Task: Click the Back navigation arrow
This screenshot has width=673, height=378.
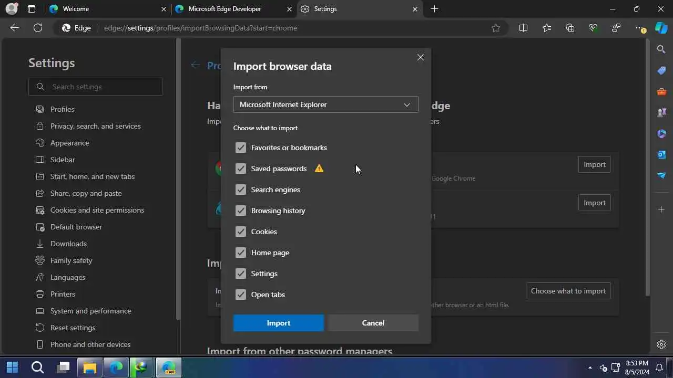Action: [15, 28]
